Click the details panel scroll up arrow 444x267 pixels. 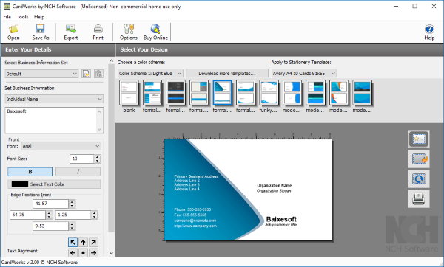tap(111, 60)
